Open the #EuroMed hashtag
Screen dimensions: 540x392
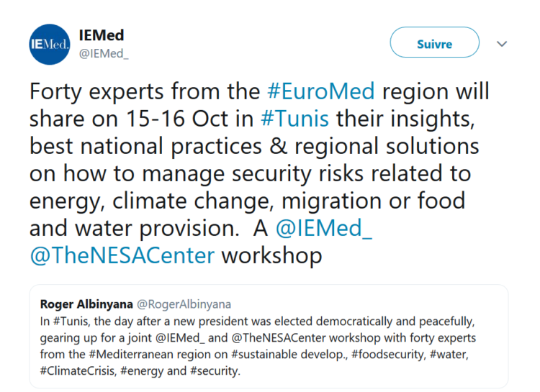(320, 91)
